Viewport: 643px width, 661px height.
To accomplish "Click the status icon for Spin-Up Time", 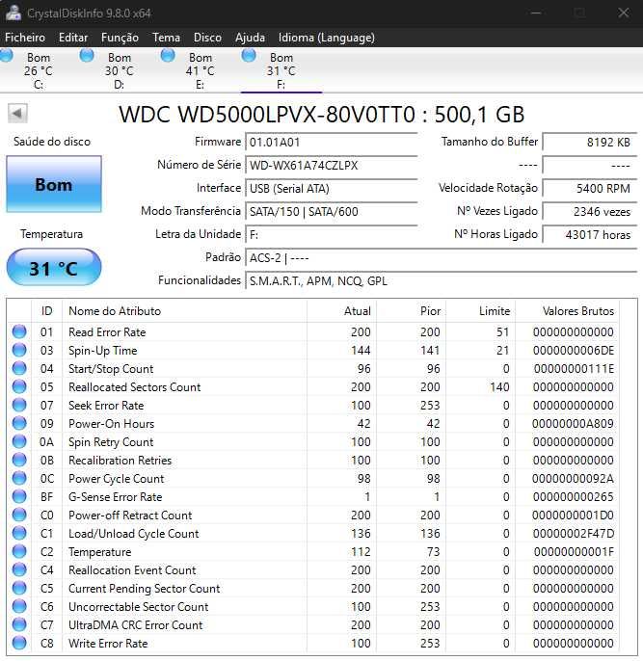I will pos(19,350).
